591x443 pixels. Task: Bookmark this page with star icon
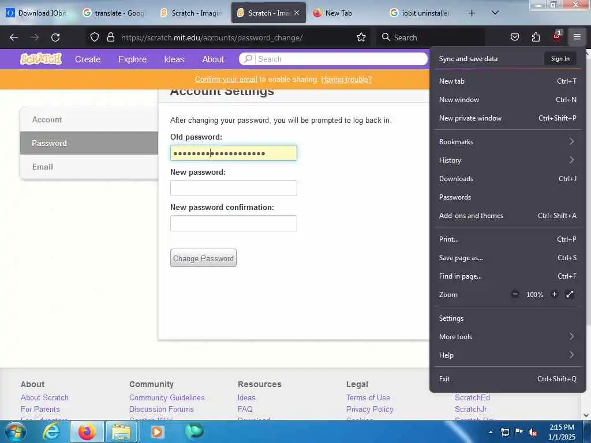tap(361, 37)
